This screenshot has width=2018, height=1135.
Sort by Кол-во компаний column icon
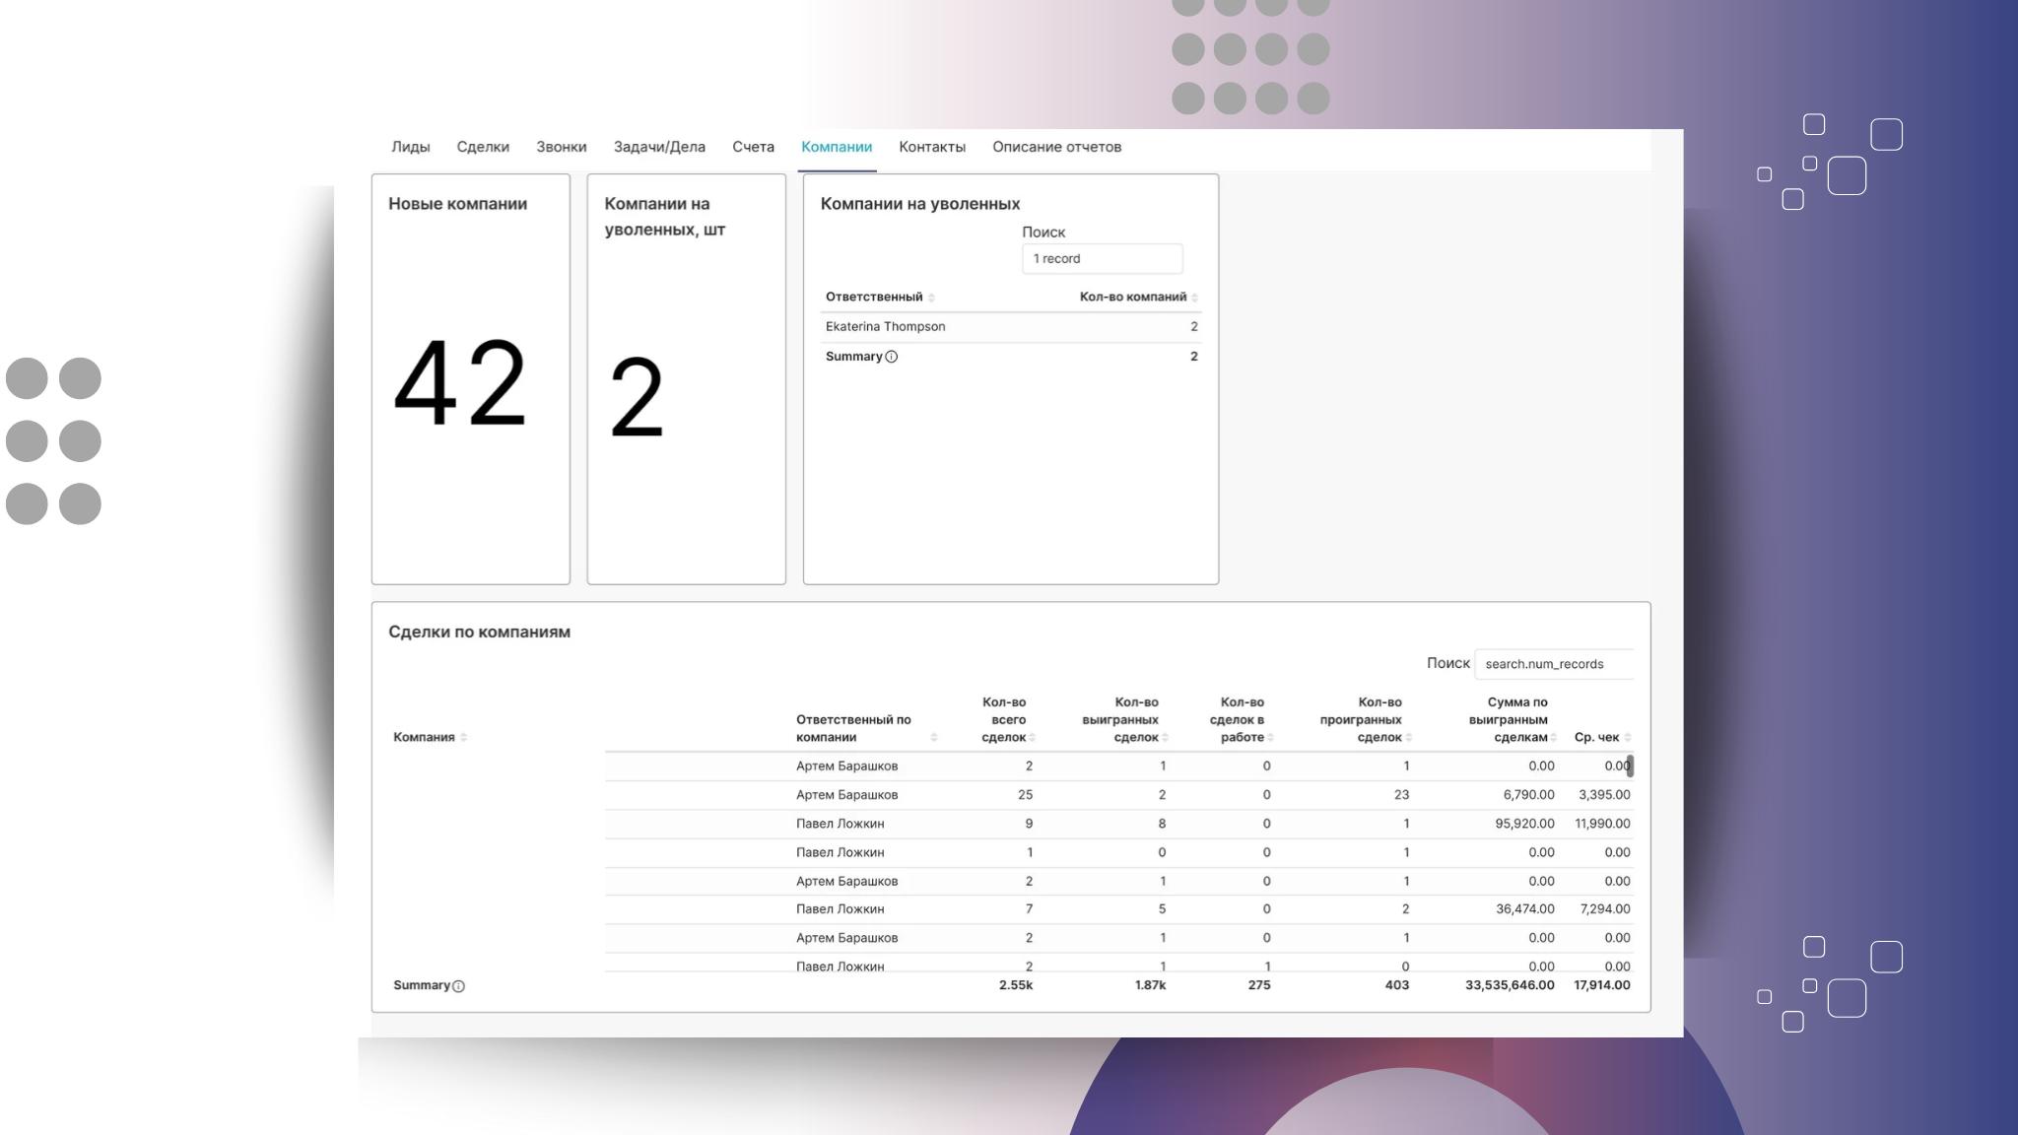(x=1194, y=298)
